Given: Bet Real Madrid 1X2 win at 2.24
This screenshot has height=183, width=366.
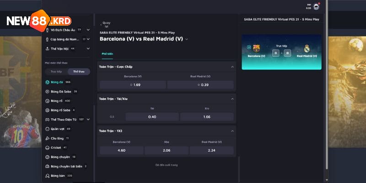Looking at the screenshot, I should (211, 151).
